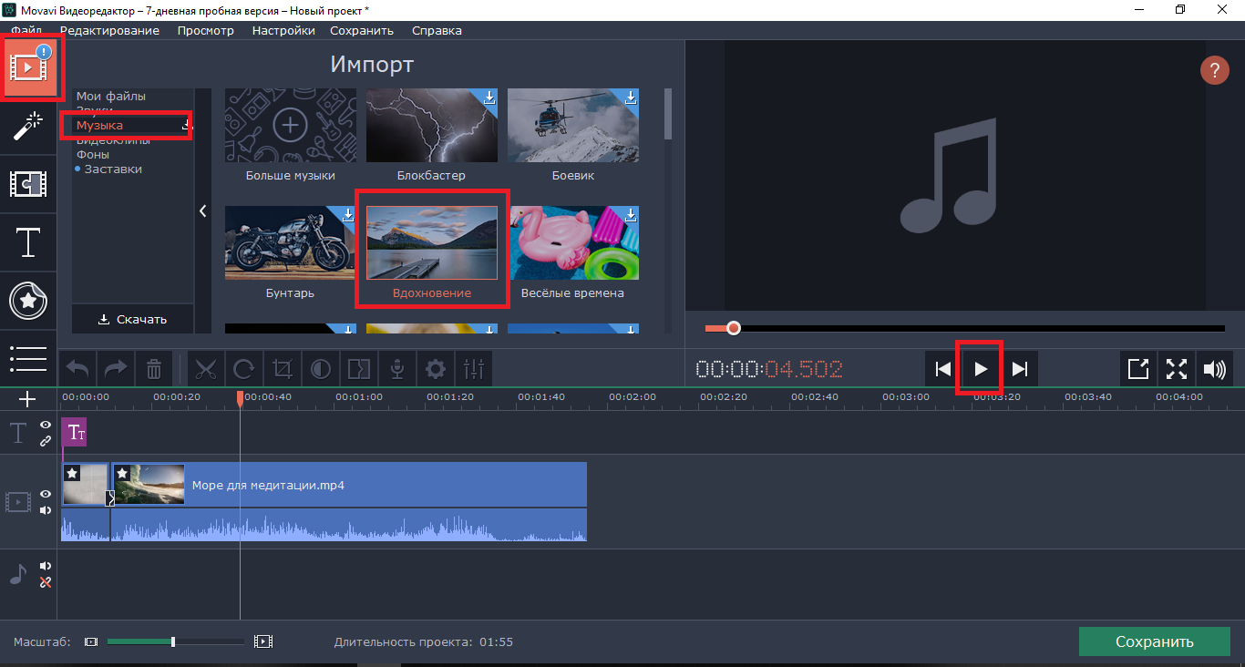Click the scissors Split clip tool
1245x667 pixels.
[206, 369]
